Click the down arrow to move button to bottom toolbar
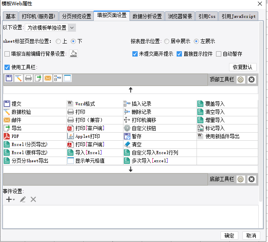 pos(131,169)
